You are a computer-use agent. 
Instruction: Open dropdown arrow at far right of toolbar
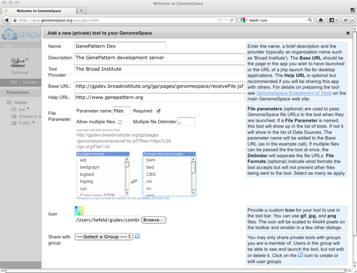pyautogui.click(x=352, y=20)
